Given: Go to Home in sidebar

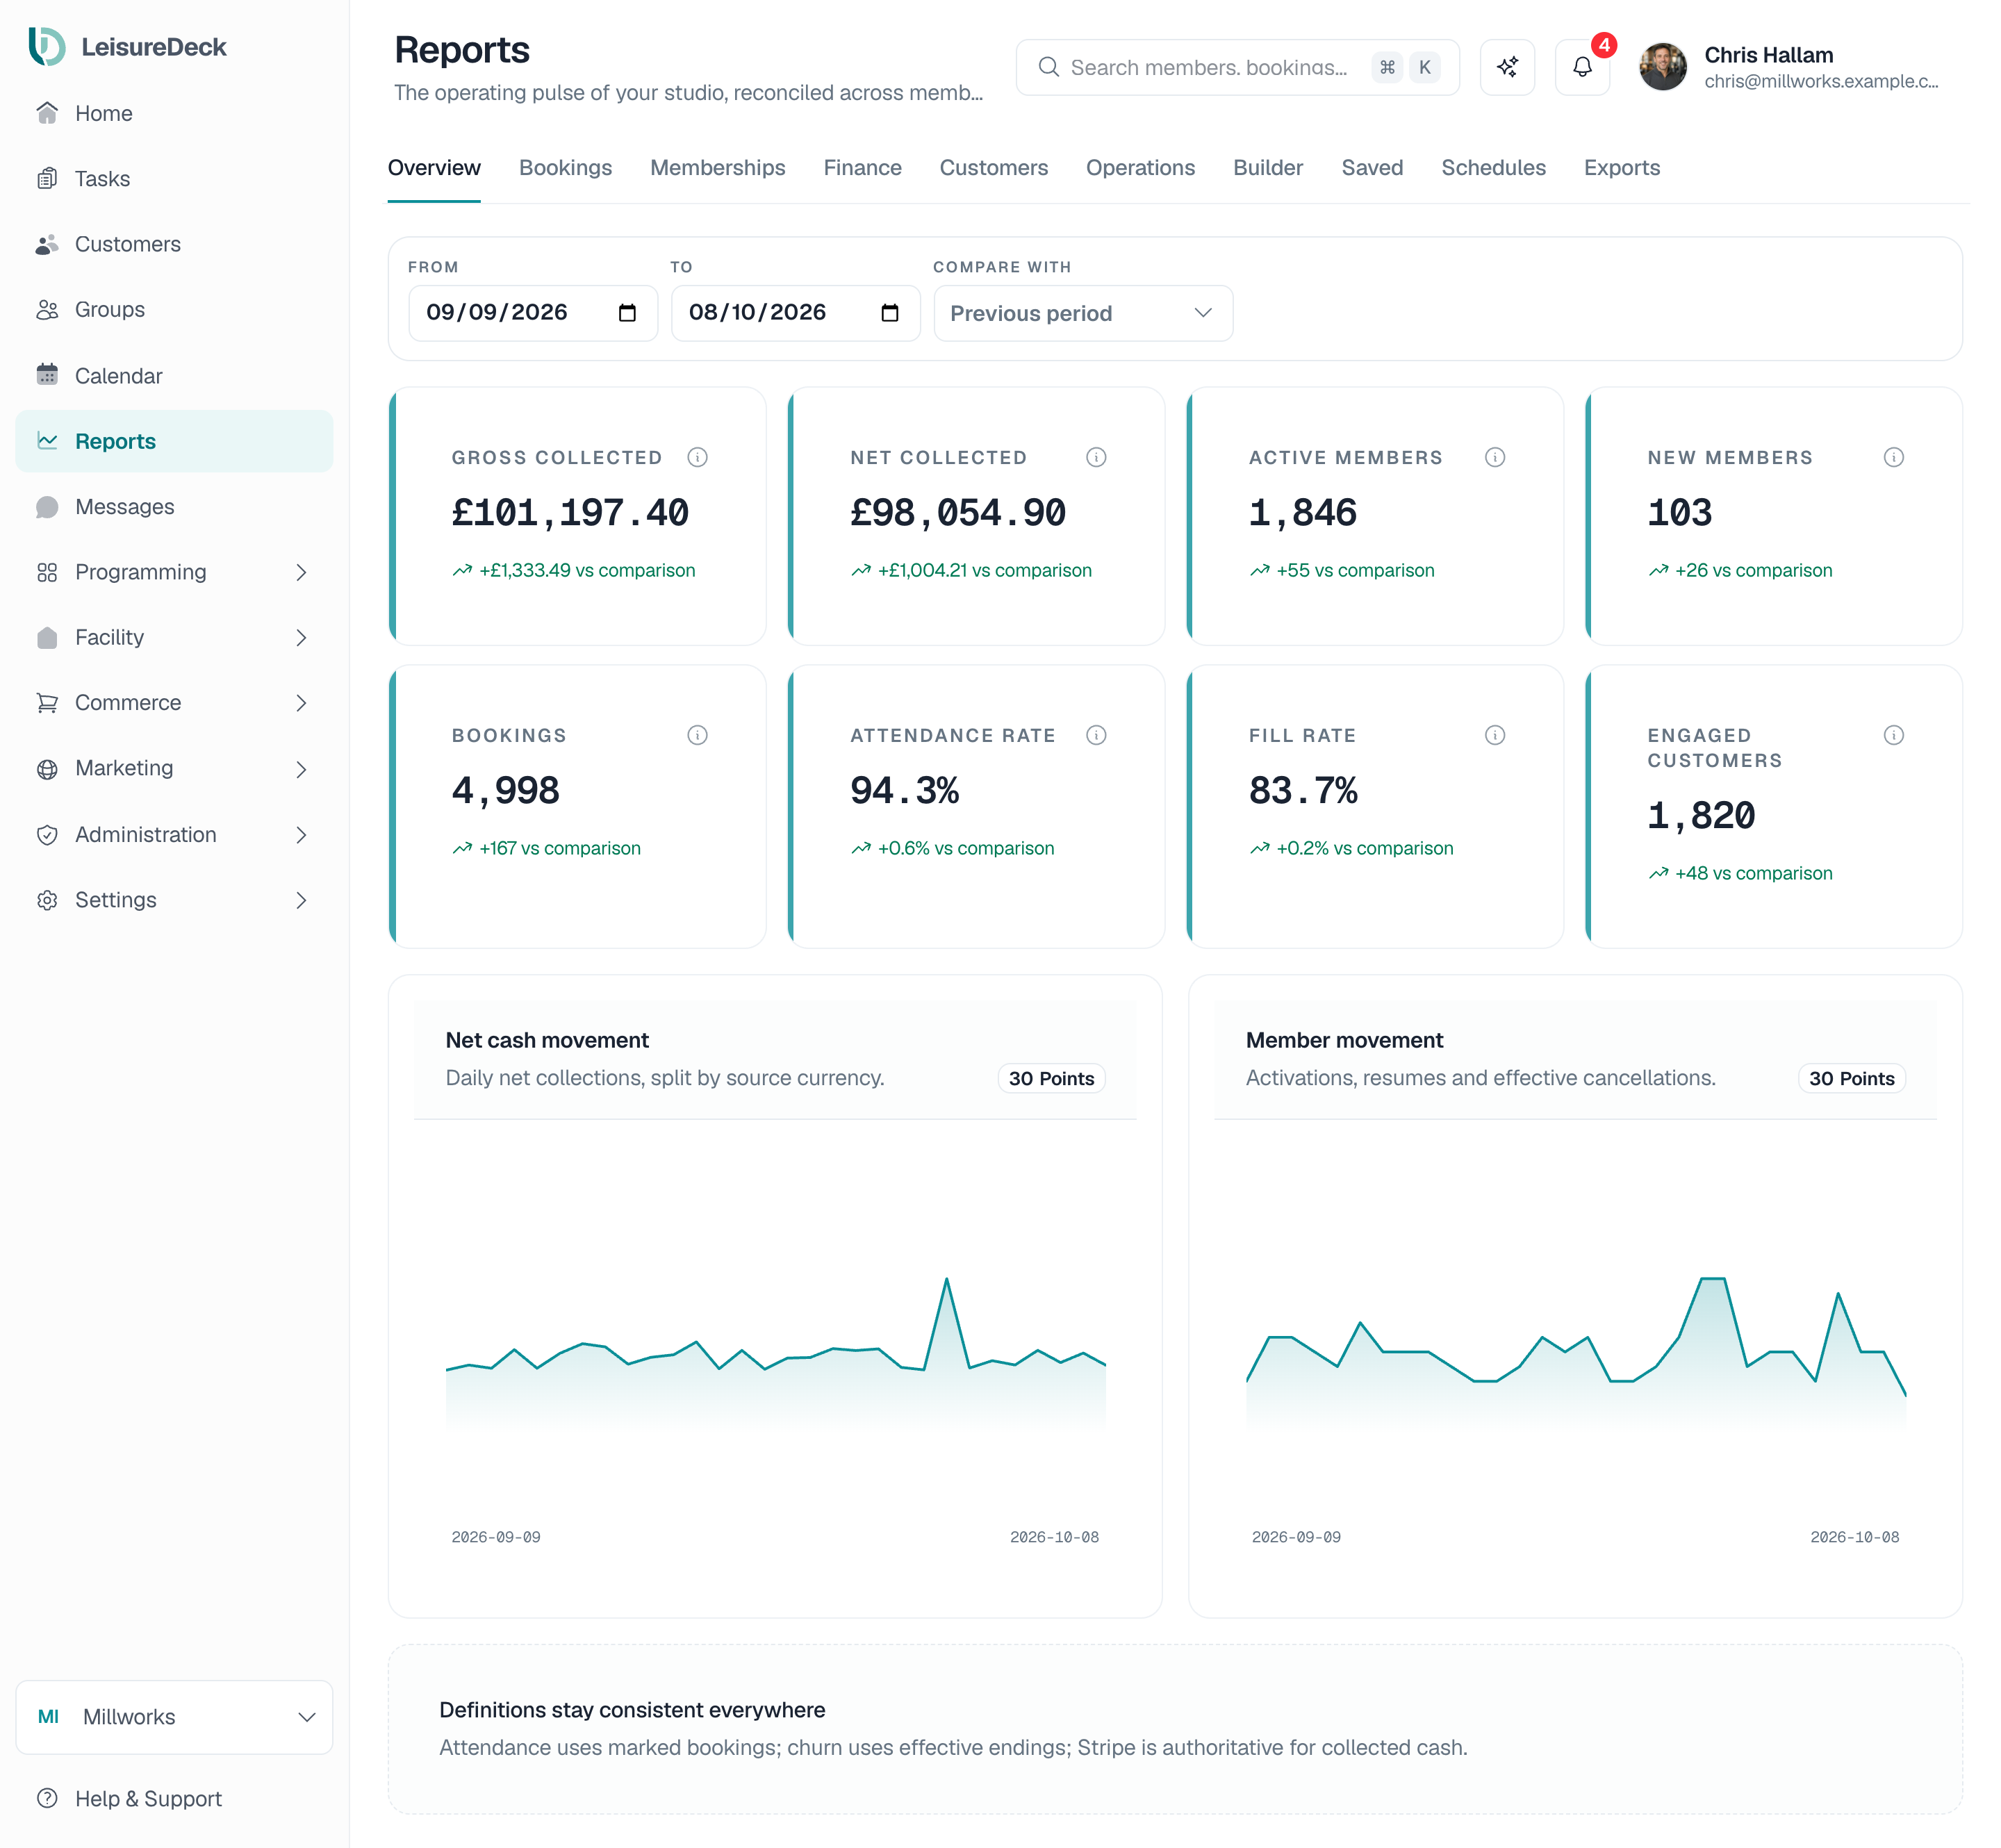Looking at the screenshot, I should click(x=174, y=113).
